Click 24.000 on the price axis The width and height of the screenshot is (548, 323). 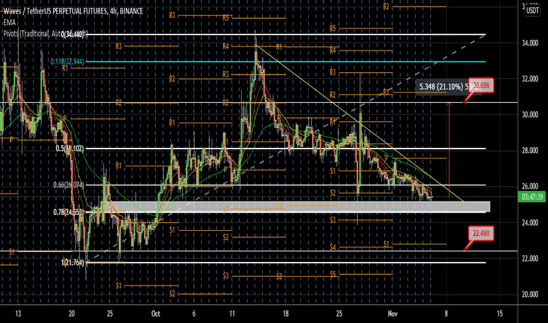point(530,223)
